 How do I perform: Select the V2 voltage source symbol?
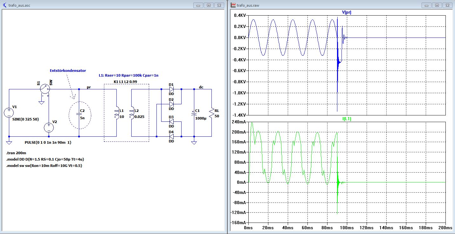[x=49, y=127]
